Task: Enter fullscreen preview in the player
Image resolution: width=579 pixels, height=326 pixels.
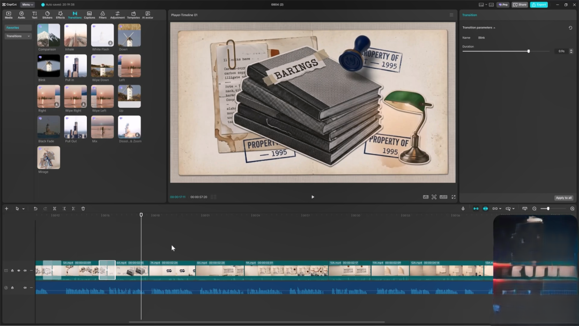Action: [x=454, y=197]
